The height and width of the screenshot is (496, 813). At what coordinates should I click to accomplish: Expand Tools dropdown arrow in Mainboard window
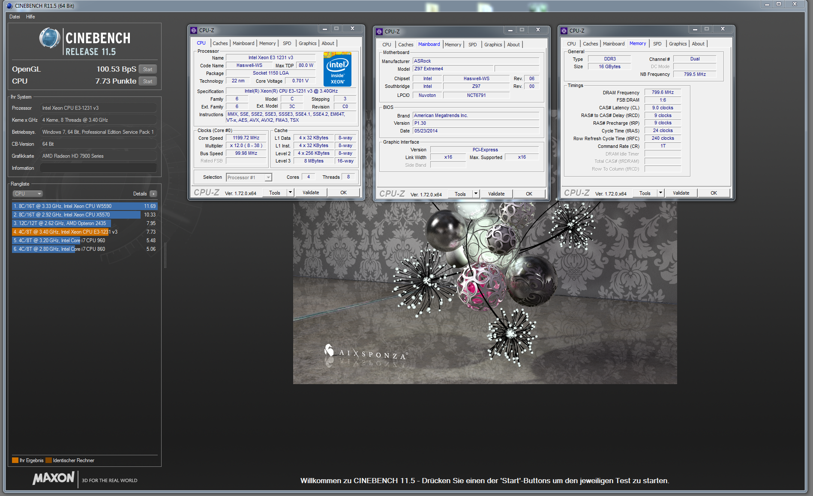click(x=476, y=194)
